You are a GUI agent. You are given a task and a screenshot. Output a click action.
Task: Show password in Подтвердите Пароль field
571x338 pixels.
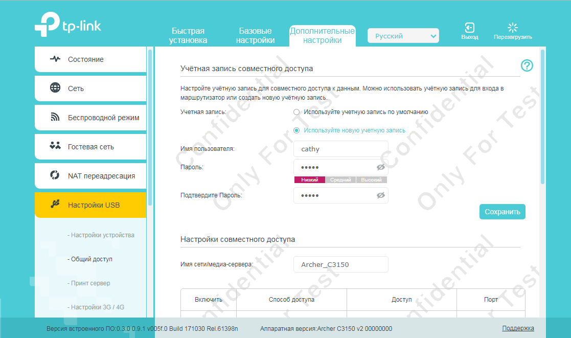click(380, 195)
